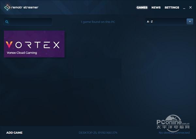Click the "1 game found on this PC" text
The width and height of the screenshot is (196, 139).
click(x=98, y=22)
